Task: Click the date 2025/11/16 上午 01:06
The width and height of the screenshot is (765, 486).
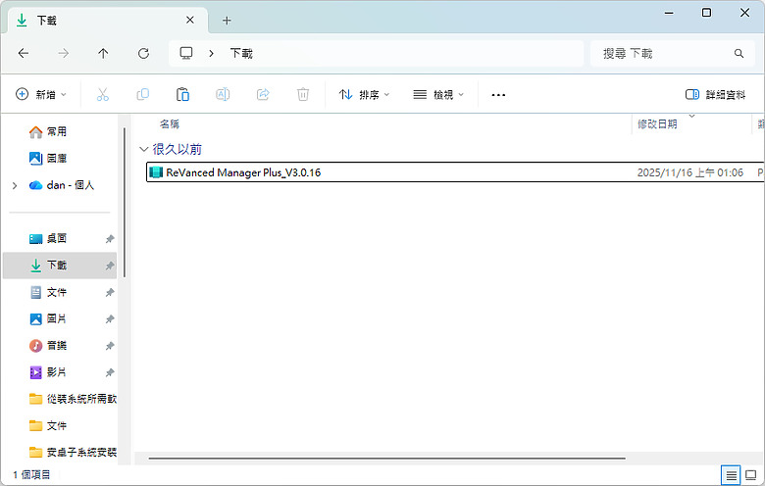Action: (x=689, y=172)
